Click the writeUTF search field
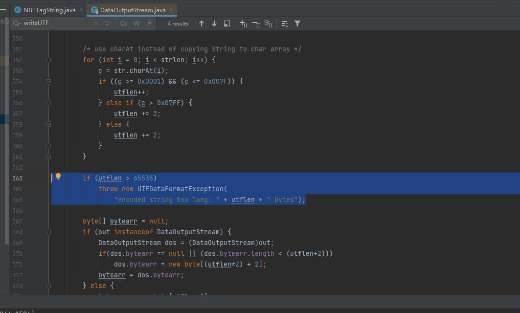Image resolution: width=520 pixels, height=313 pixels. click(56, 23)
